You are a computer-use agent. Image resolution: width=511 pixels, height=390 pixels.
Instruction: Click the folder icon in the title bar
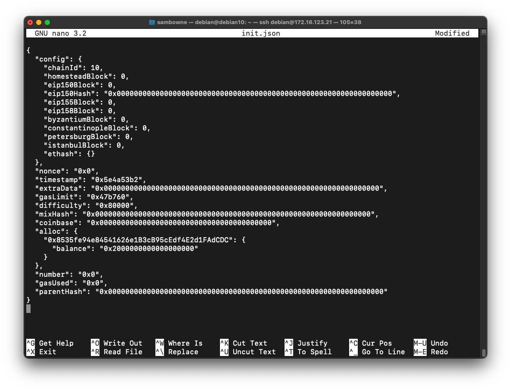coord(152,22)
